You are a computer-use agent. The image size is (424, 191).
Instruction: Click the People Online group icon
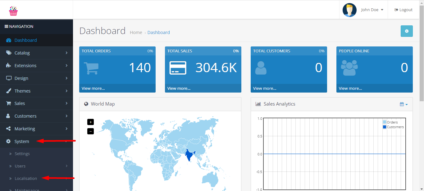pyautogui.click(x=349, y=68)
